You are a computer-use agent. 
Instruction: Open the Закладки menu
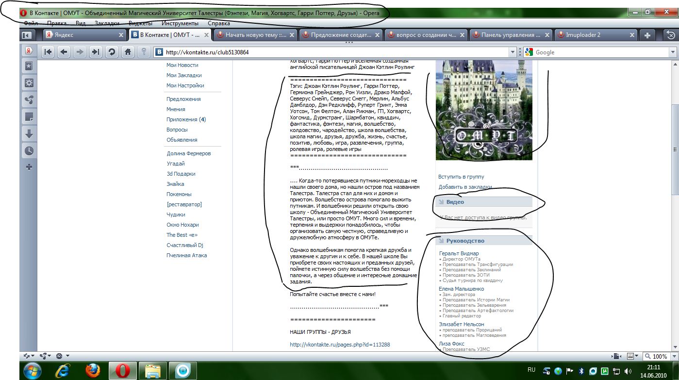107,23
